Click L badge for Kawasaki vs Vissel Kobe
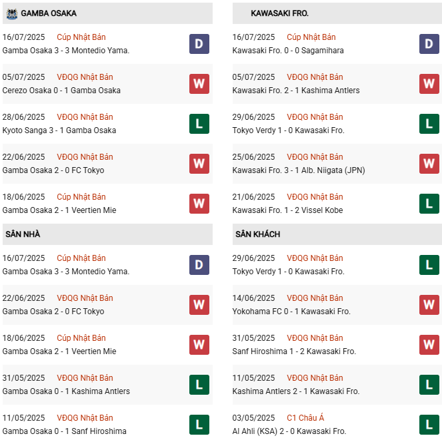Screen dimensions: 442x440 coord(429,204)
